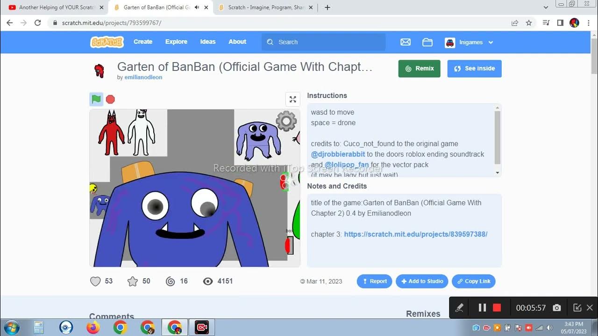The width and height of the screenshot is (598, 336).
Task: Open the recorder annotation pen tool
Action: tap(459, 308)
